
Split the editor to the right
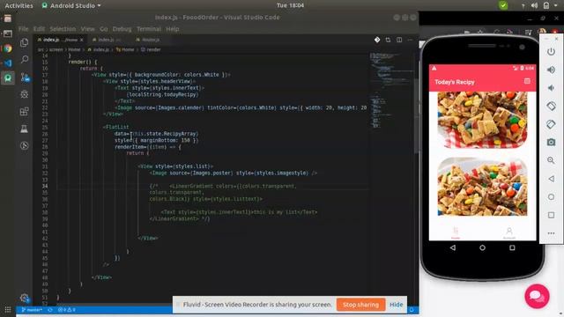point(399,40)
